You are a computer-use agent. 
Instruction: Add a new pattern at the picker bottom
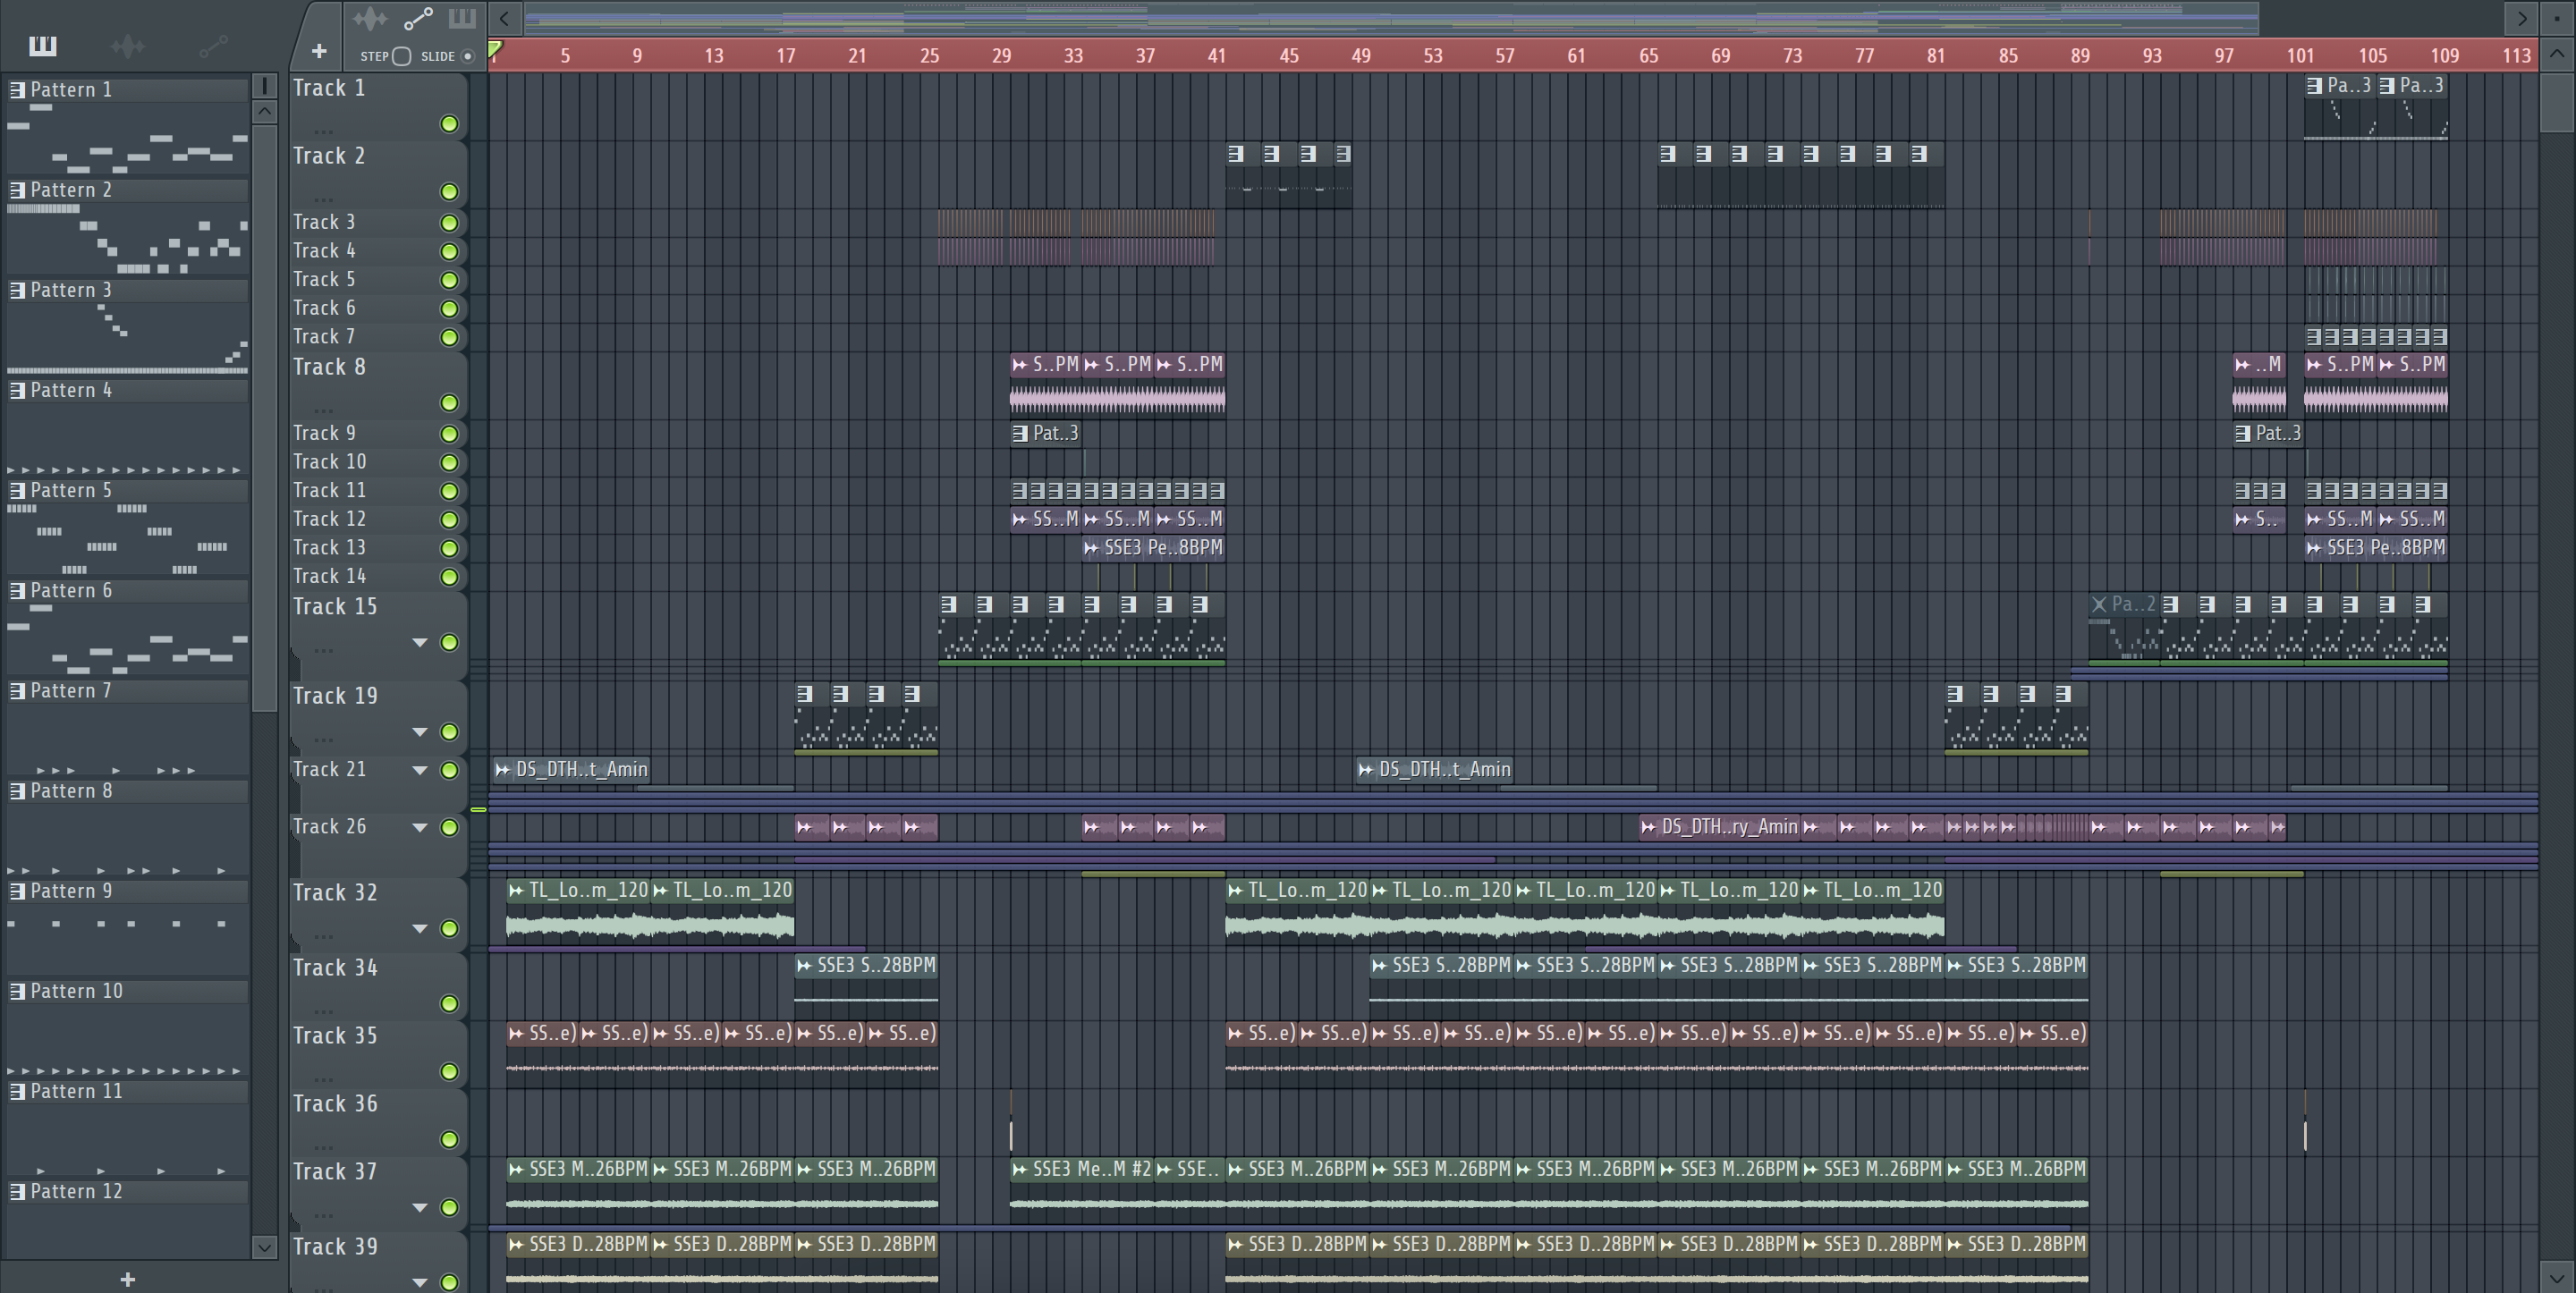click(x=127, y=1279)
